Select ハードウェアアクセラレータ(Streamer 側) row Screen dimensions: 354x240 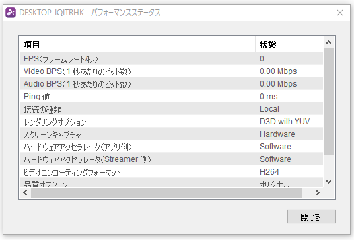click(172, 159)
